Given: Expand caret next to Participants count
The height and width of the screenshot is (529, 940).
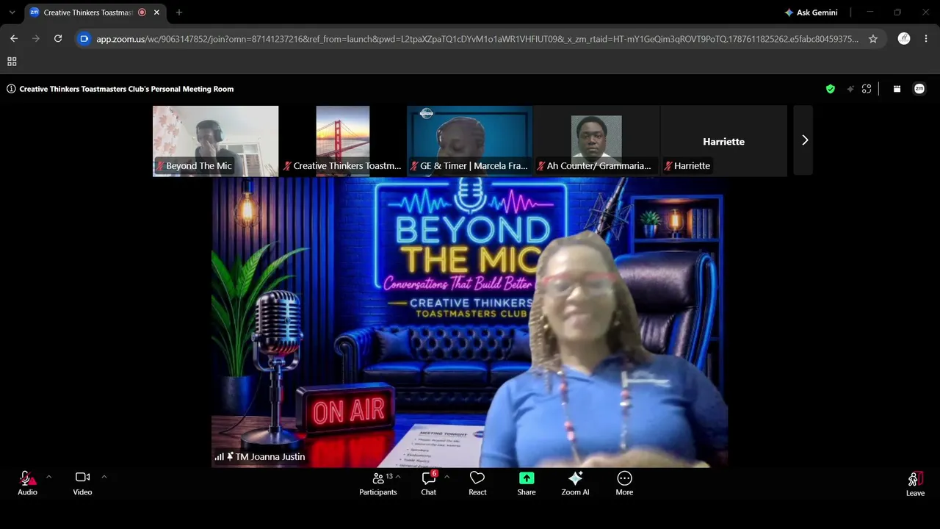Looking at the screenshot, I should [398, 477].
